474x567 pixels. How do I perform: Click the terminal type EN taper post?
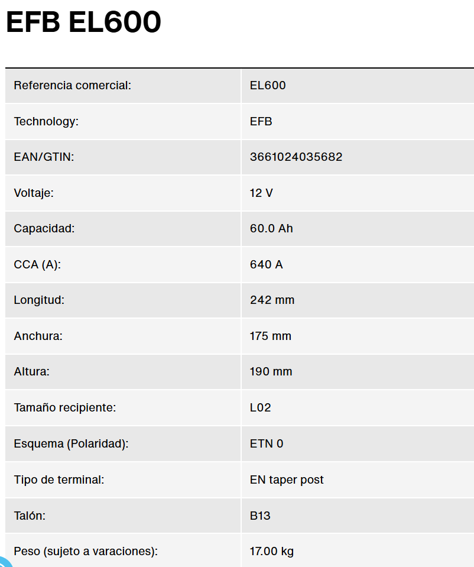[x=287, y=479]
